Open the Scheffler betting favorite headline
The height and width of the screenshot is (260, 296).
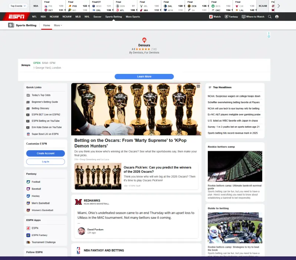(x=234, y=103)
